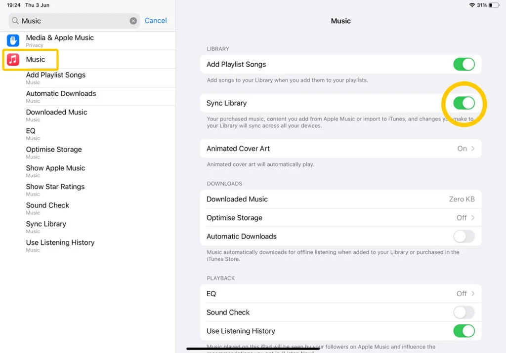The height and width of the screenshot is (353, 506).
Task: Open Optimise Storage chevron
Action: point(473,218)
